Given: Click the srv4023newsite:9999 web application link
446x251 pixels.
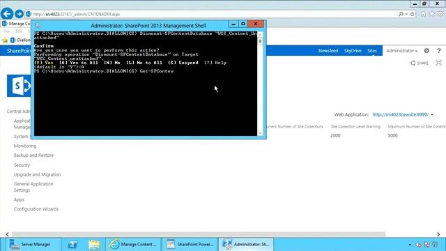Looking at the screenshot, I should coord(400,114).
